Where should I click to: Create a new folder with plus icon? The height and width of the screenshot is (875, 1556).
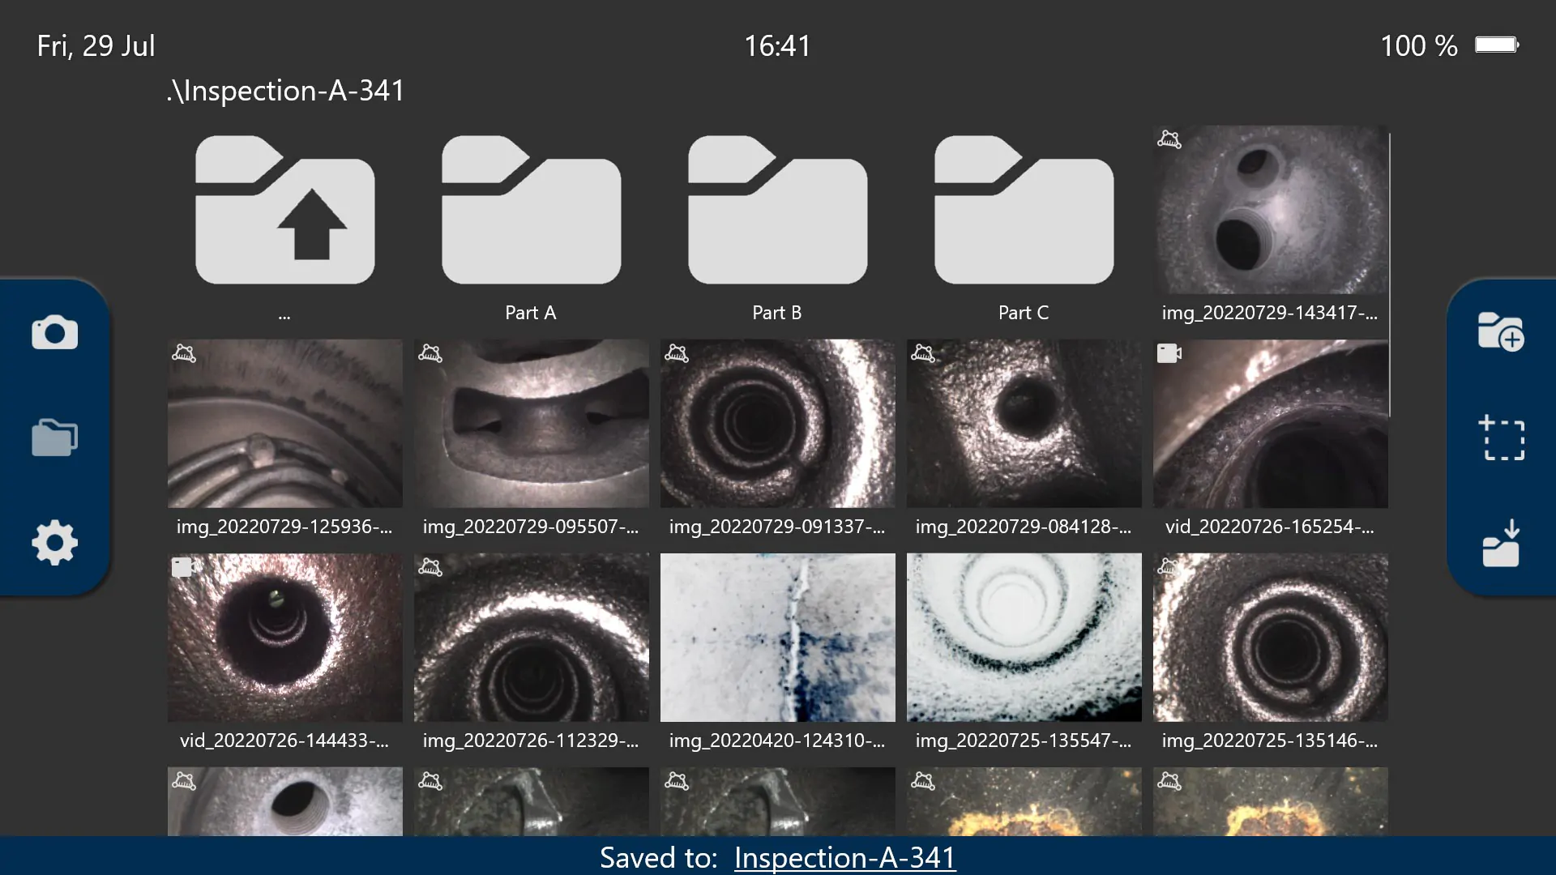(1500, 331)
